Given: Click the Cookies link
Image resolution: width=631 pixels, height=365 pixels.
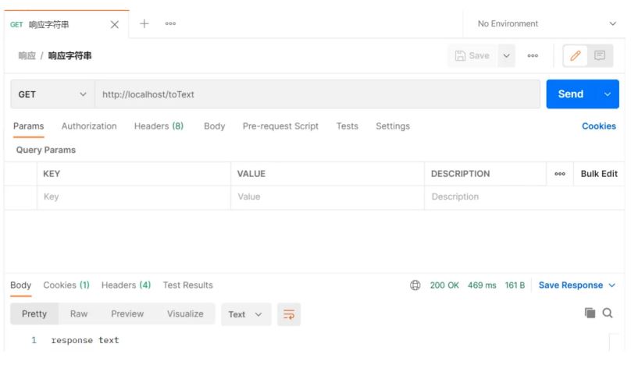Looking at the screenshot, I should point(598,126).
